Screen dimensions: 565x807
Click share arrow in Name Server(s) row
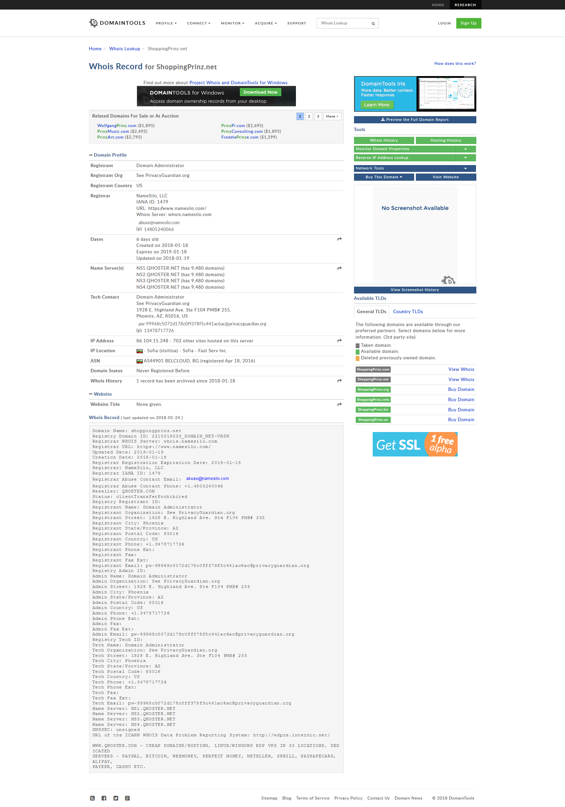tap(339, 268)
